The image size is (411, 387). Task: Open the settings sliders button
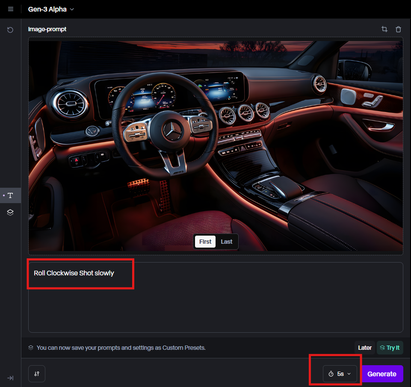tap(37, 374)
